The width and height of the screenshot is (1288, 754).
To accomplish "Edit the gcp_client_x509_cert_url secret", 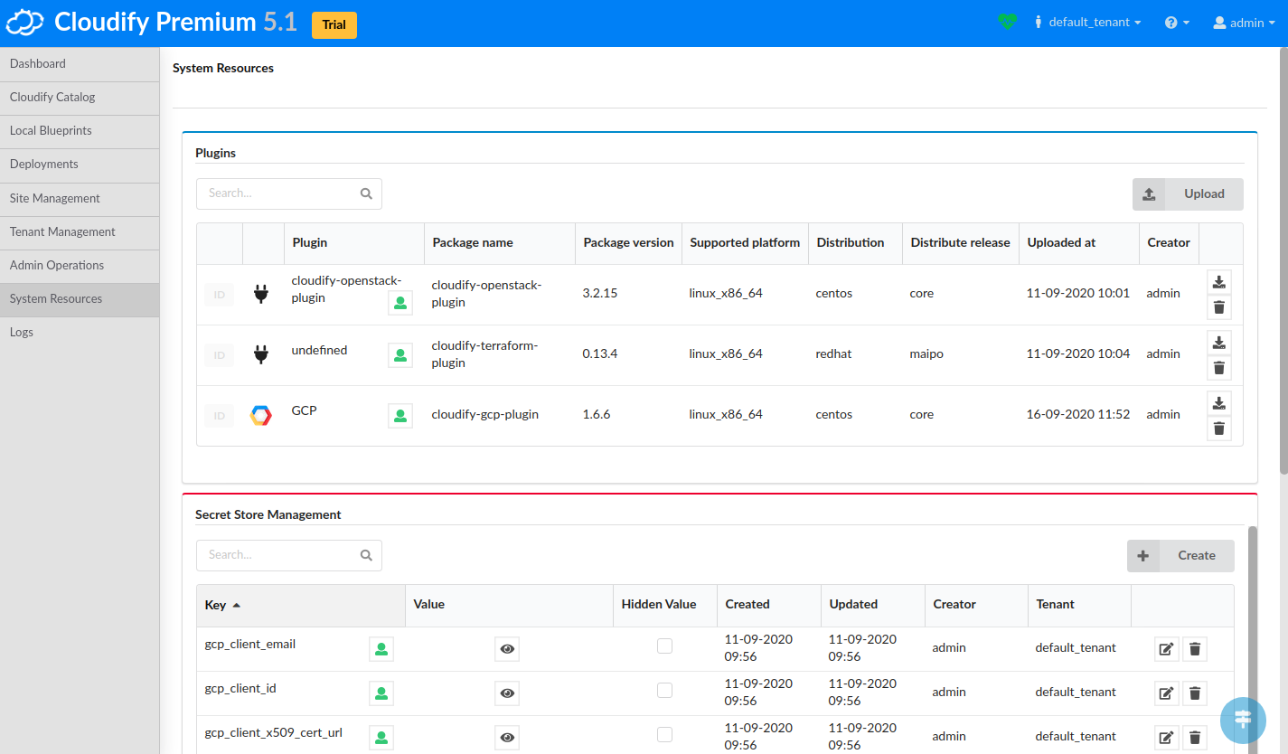I will click(1167, 738).
